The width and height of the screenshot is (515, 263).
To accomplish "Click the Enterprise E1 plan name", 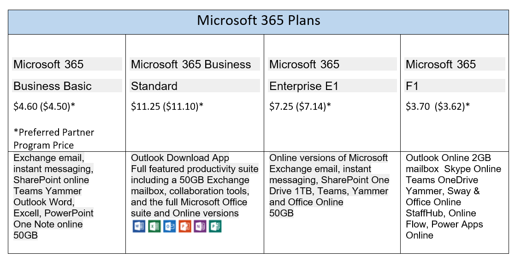I will coord(304,86).
